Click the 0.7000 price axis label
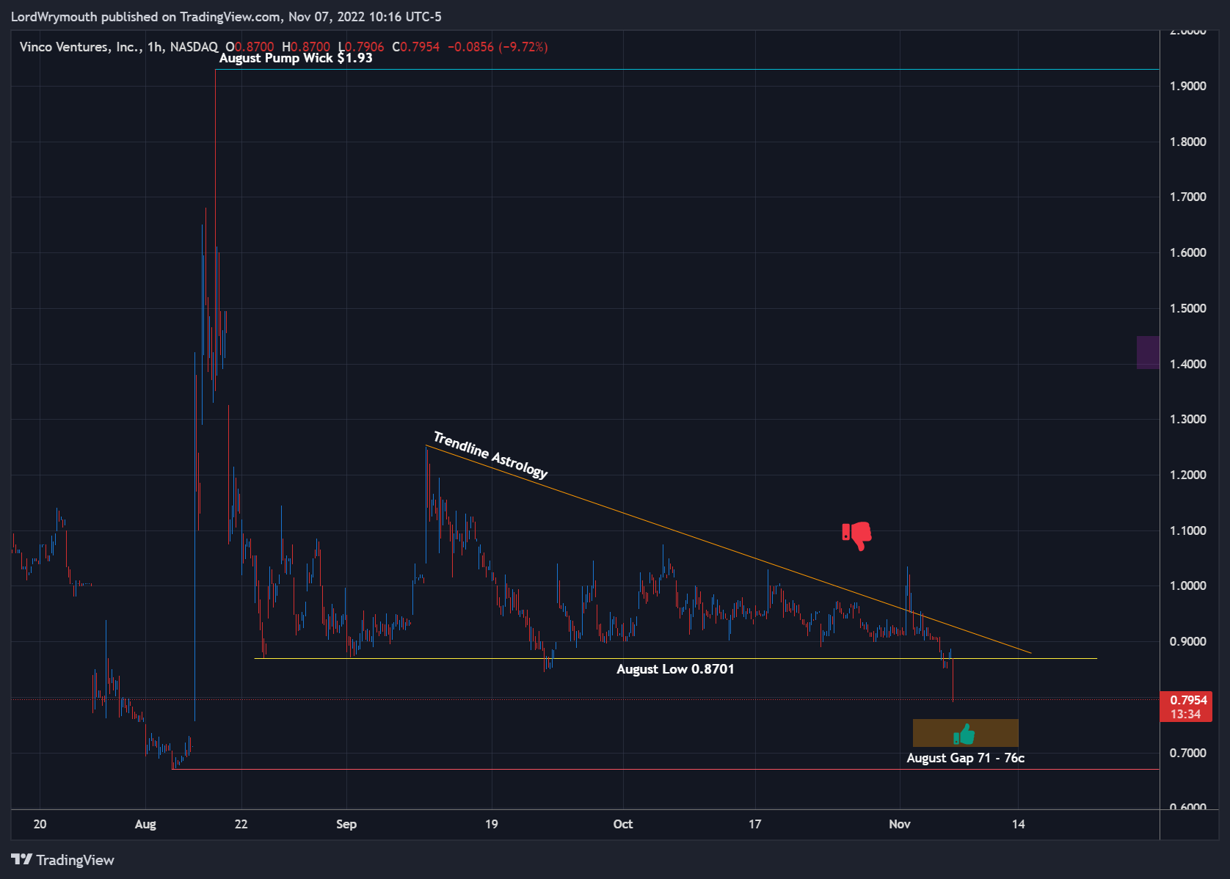This screenshot has width=1230, height=879. 1187,753
